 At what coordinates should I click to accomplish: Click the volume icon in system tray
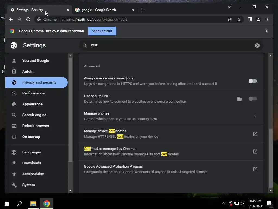(x=243, y=204)
